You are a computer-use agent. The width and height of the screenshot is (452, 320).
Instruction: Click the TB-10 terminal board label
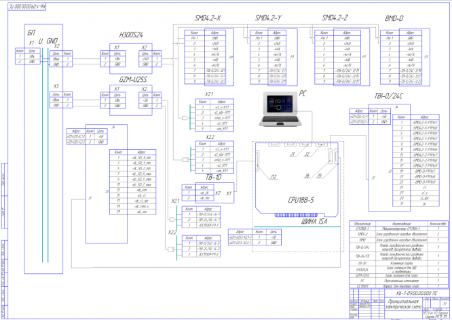(213, 178)
